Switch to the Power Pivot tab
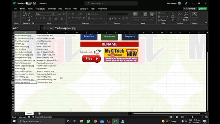 click(102, 9)
